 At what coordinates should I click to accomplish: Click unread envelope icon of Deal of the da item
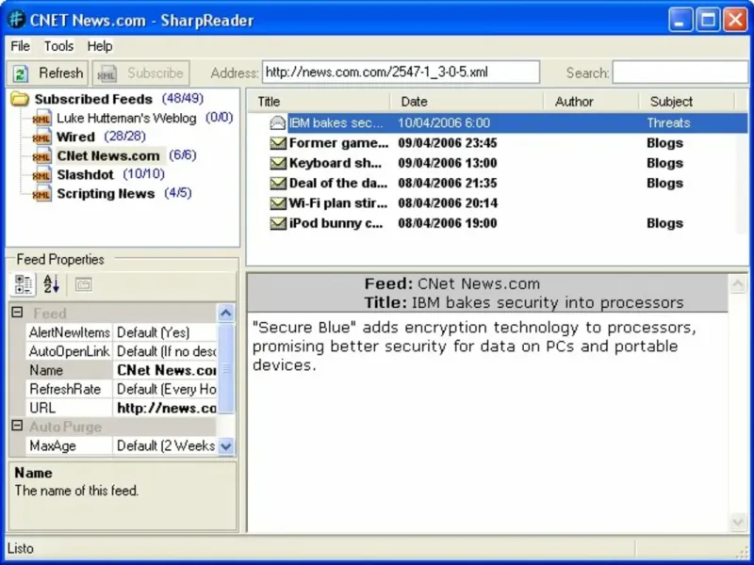pyautogui.click(x=278, y=183)
